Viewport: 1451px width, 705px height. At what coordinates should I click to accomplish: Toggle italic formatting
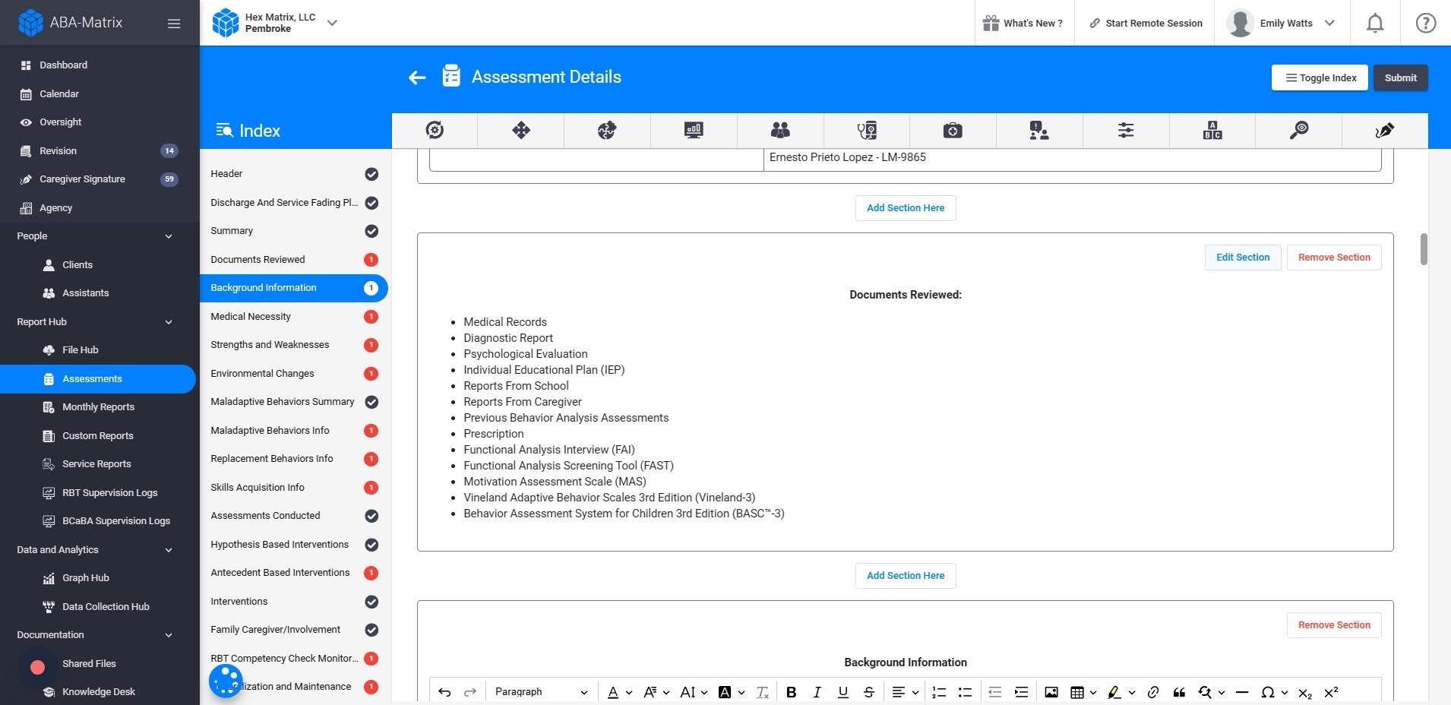817,692
